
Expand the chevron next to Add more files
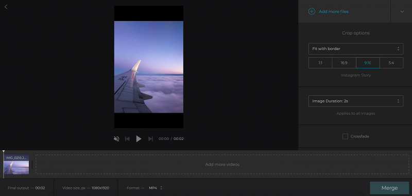pos(402,11)
